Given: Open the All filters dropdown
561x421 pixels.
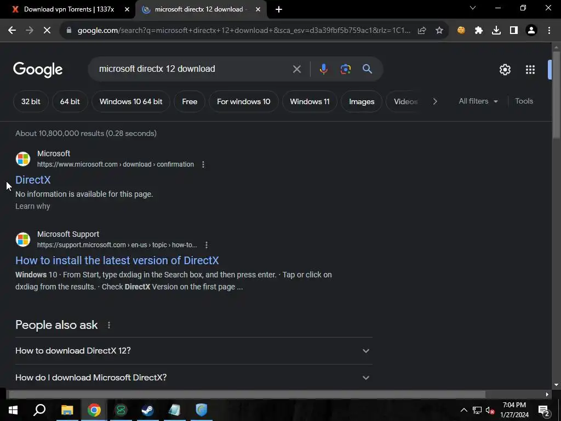Looking at the screenshot, I should 478,101.
